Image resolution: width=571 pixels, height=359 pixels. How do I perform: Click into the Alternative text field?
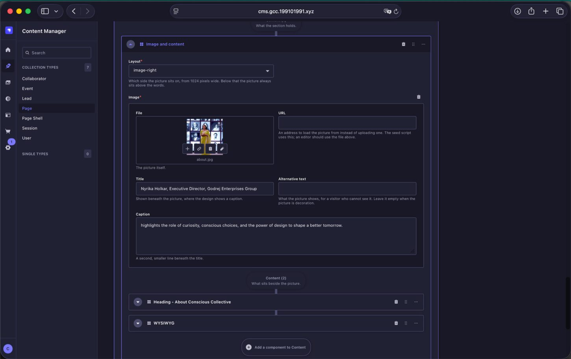click(x=347, y=189)
